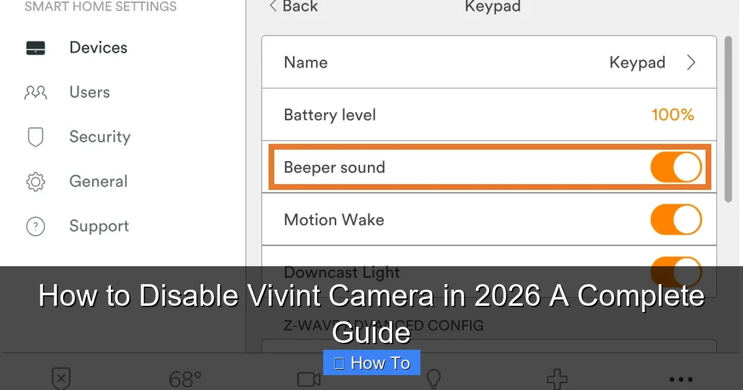Click the shield disarm icon in bottom bar
743x390 pixels.
pyautogui.click(x=61, y=378)
